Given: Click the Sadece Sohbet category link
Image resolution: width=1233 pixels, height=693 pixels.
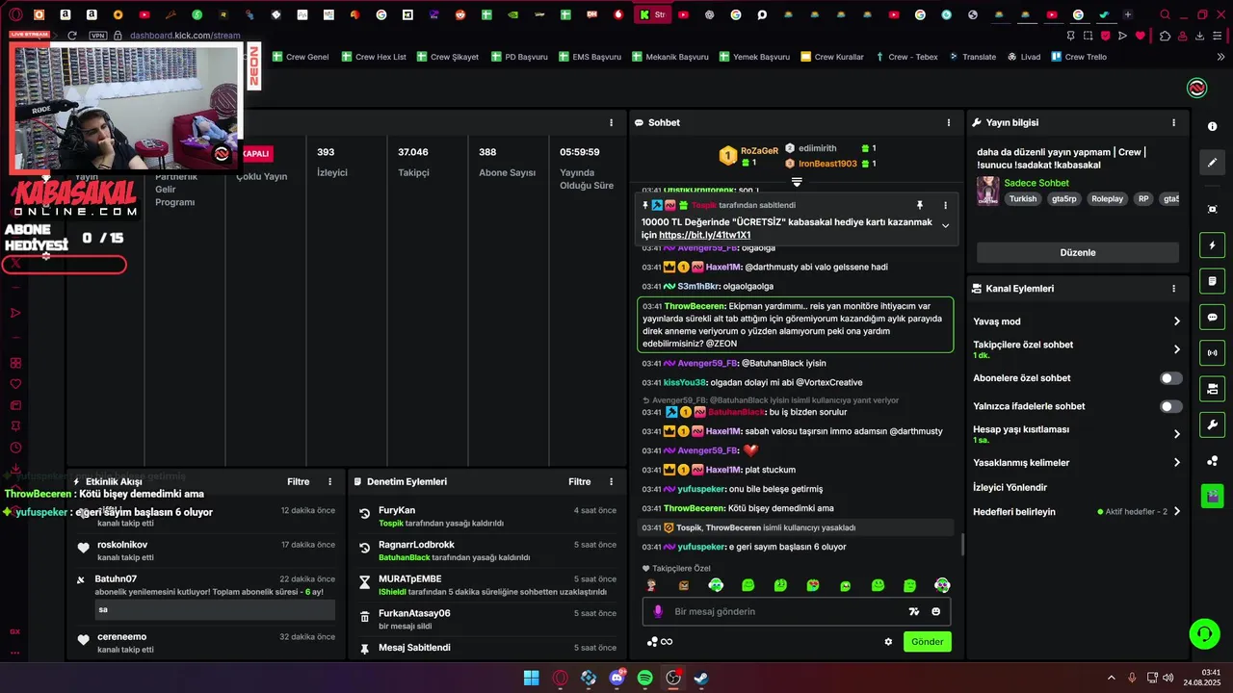Looking at the screenshot, I should [1036, 183].
